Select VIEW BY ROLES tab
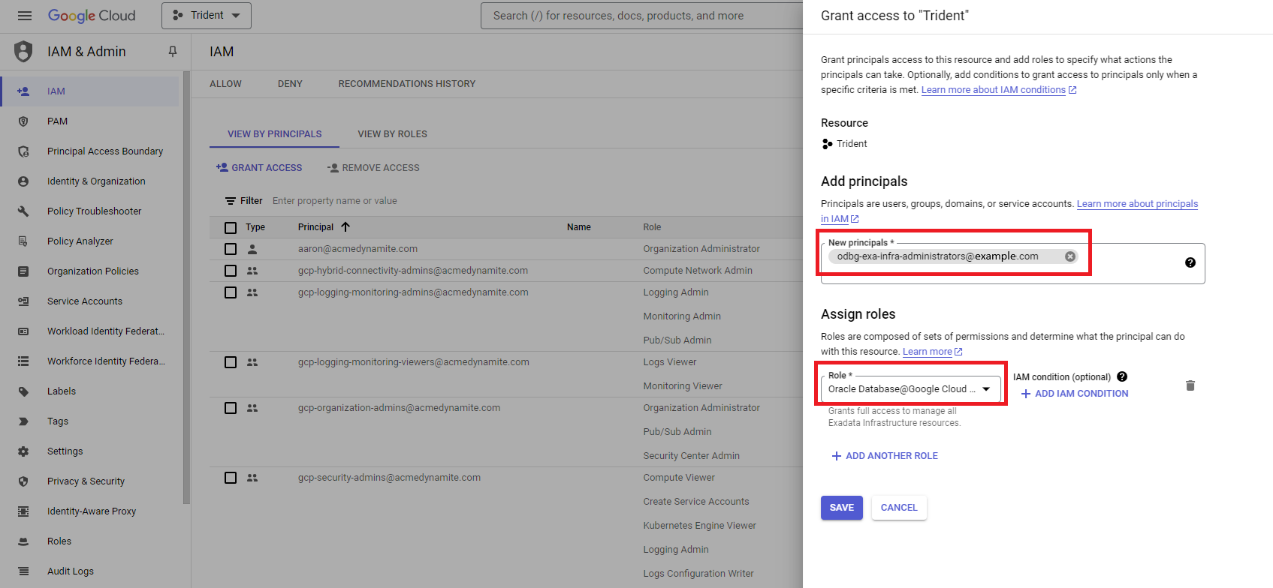 (392, 134)
